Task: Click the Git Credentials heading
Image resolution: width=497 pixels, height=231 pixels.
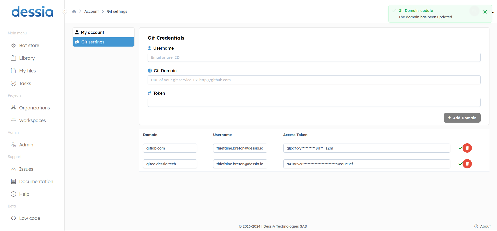Action: (x=166, y=38)
